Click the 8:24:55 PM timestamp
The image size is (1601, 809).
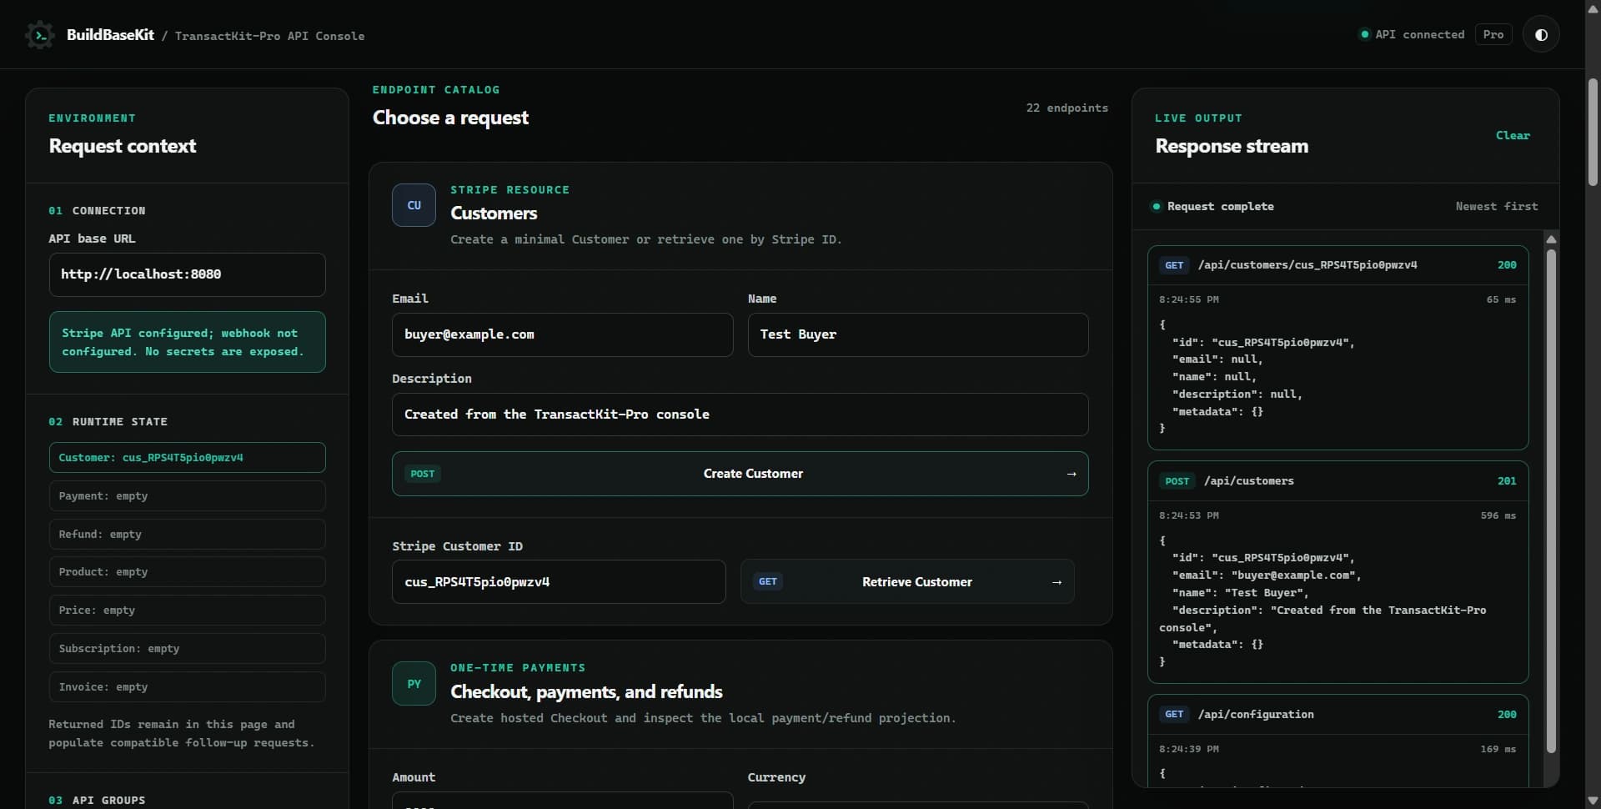point(1188,300)
